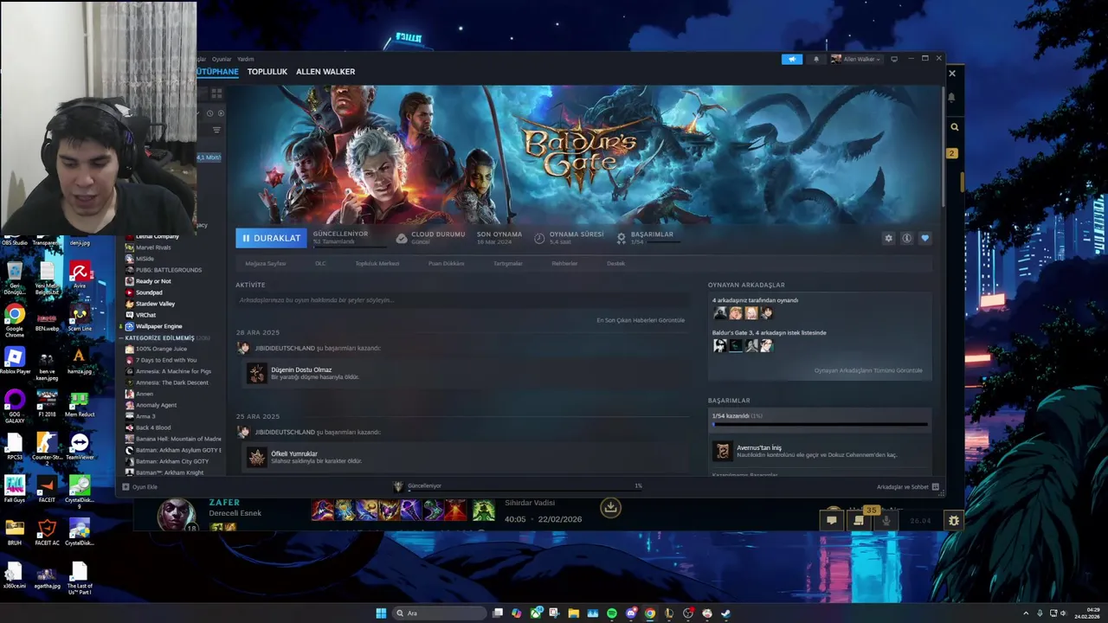Click JIBIDIDEUTSCHLAND avatar under 28 ARA 2025
This screenshot has height=623, width=1108.
(x=243, y=348)
